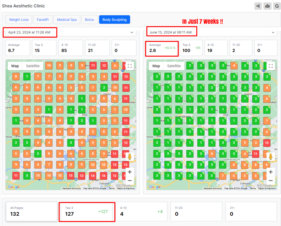Click +127 change value

(103, 211)
